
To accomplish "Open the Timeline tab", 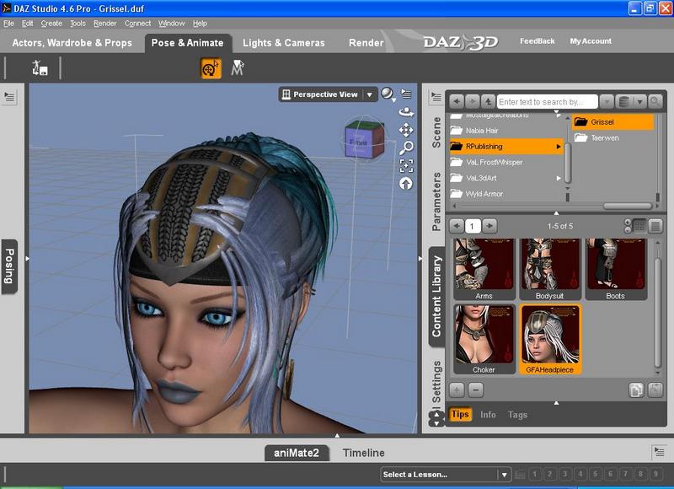I will [364, 453].
